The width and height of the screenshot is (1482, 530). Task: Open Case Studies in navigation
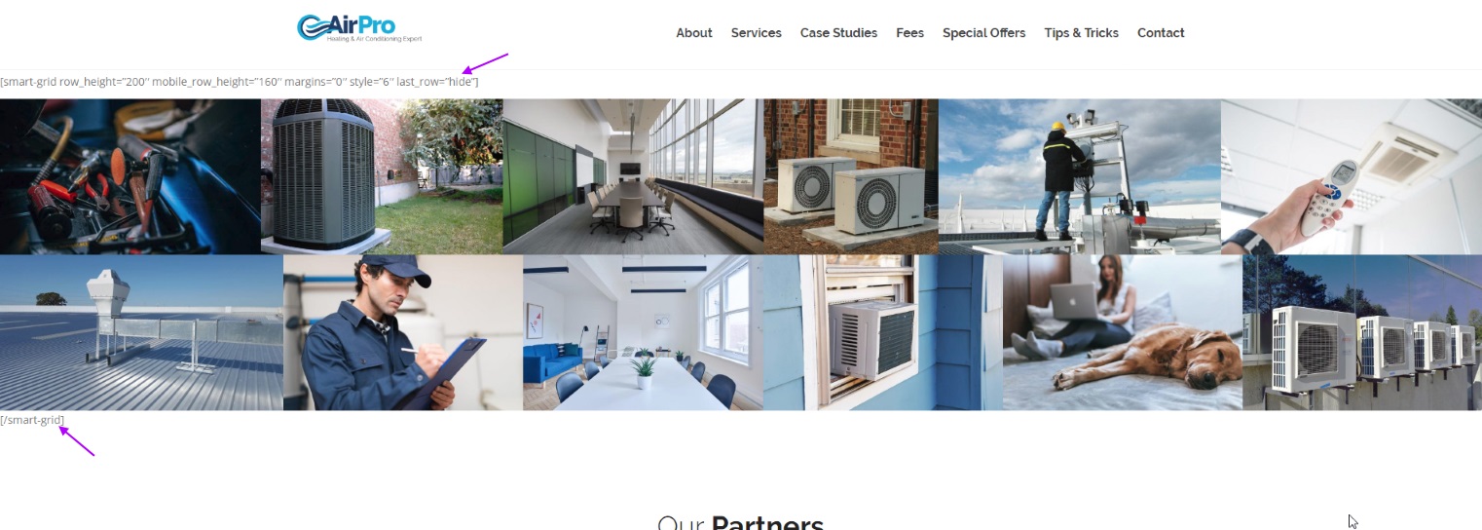pyautogui.click(x=838, y=33)
